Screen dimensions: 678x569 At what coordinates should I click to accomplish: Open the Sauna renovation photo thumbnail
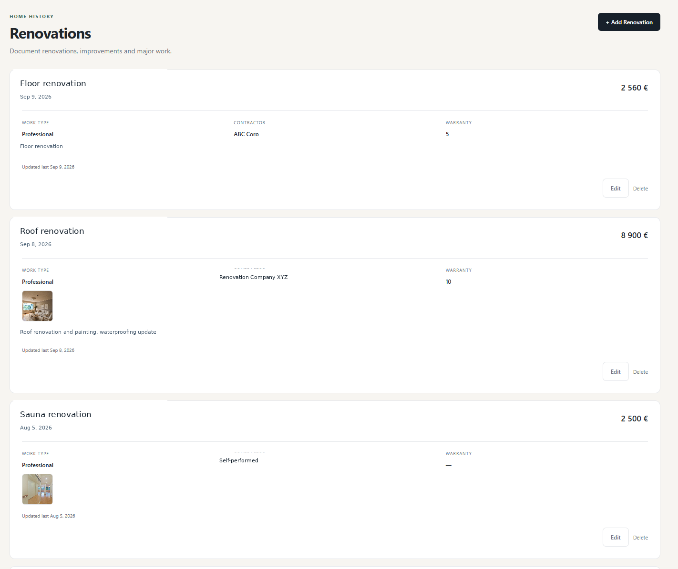pyautogui.click(x=37, y=489)
